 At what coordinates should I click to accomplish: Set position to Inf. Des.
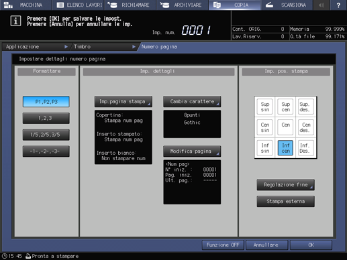pos(306,148)
